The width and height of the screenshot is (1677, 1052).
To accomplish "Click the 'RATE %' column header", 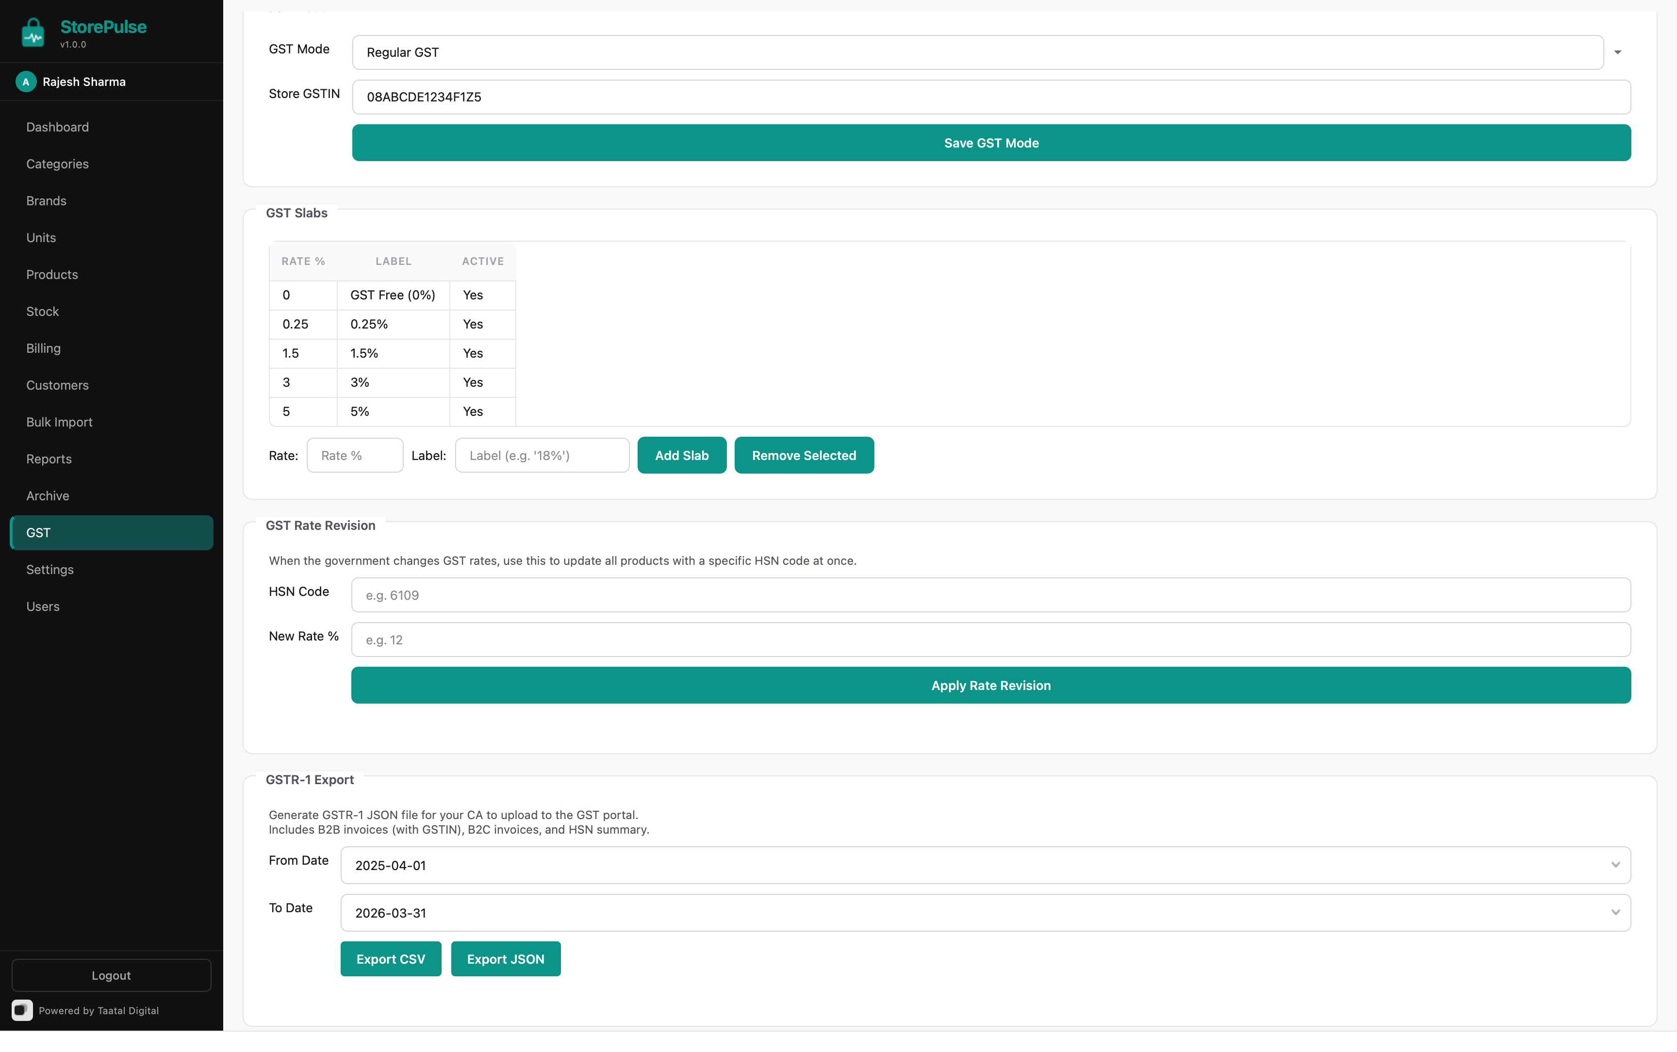I will coord(303,261).
